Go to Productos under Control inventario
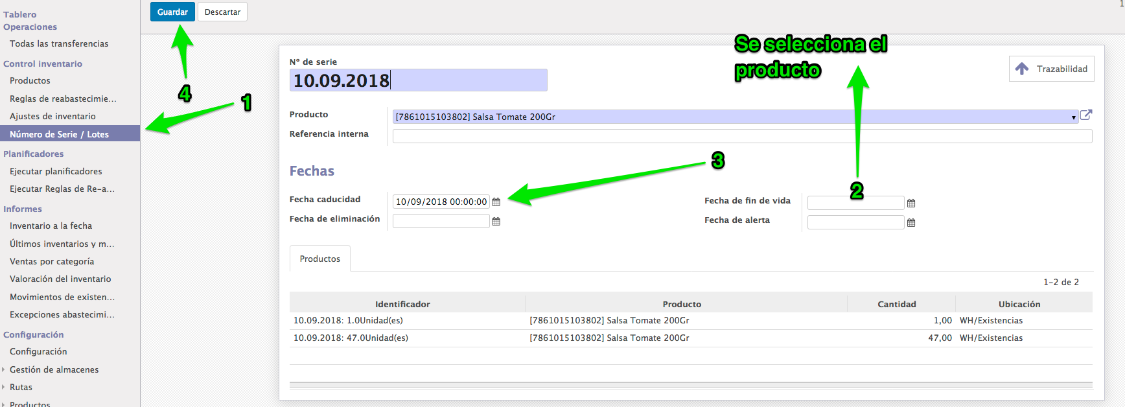This screenshot has height=407, width=1125. tap(30, 80)
